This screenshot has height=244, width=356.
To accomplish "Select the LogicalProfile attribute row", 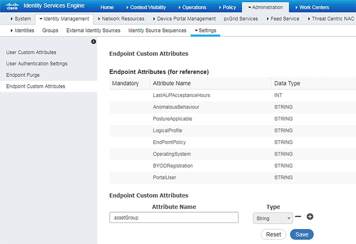I will coord(233,131).
